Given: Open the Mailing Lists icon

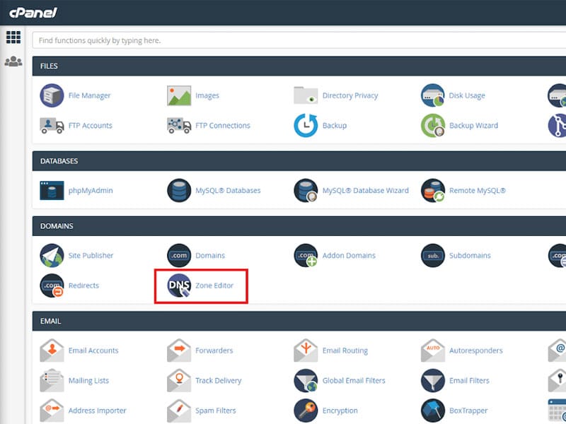Looking at the screenshot, I should [52, 380].
